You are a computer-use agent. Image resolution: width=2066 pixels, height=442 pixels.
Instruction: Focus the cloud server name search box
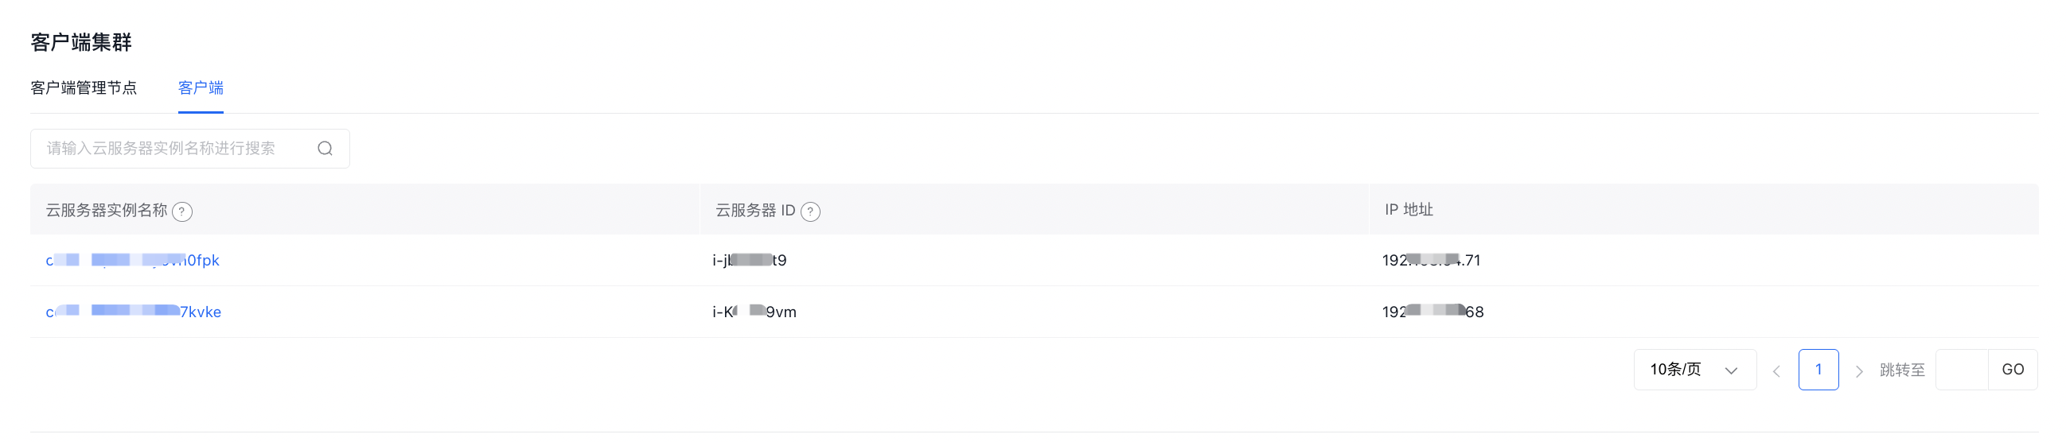click(x=190, y=148)
